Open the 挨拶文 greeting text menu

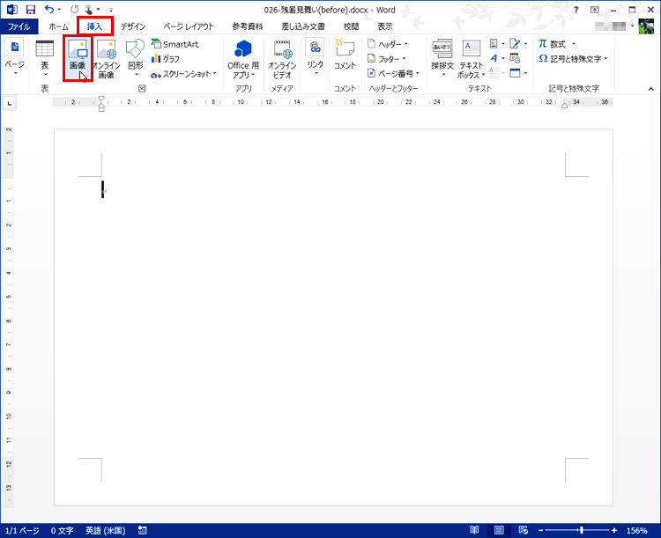[442, 58]
